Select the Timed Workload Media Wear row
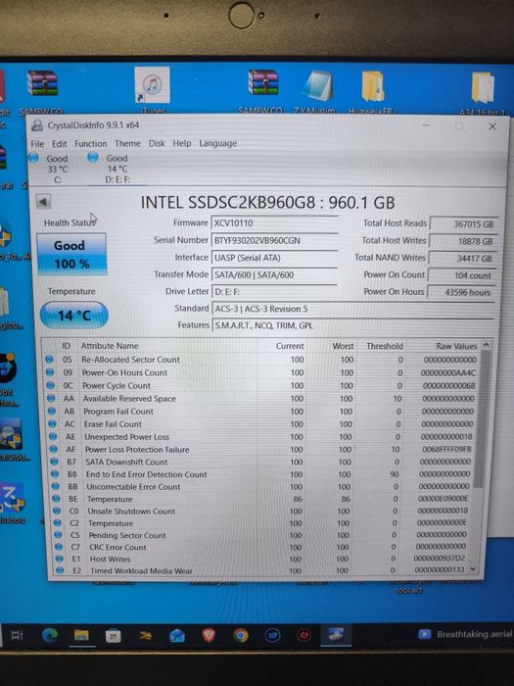The image size is (514, 686). coord(262,570)
